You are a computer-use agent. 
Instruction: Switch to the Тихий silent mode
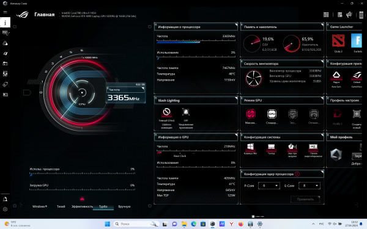pos(61,206)
